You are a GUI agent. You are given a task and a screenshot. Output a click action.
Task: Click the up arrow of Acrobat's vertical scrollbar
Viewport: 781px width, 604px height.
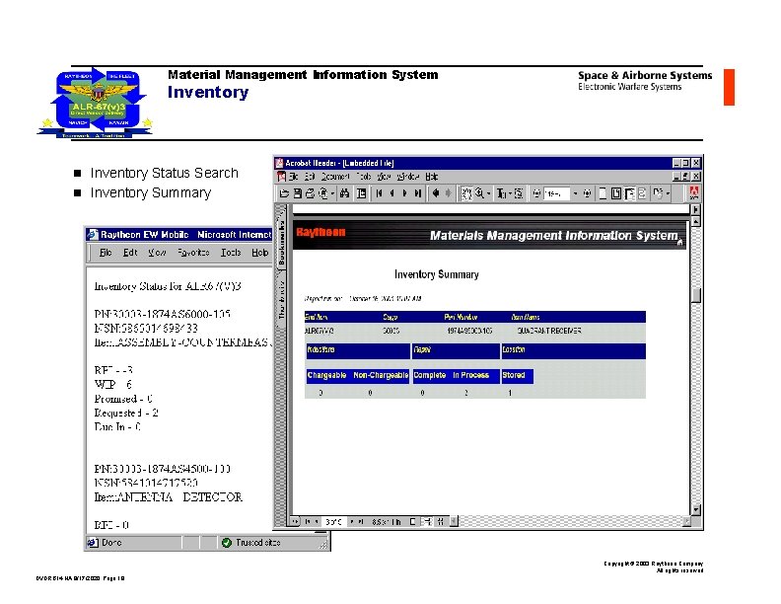(x=696, y=221)
